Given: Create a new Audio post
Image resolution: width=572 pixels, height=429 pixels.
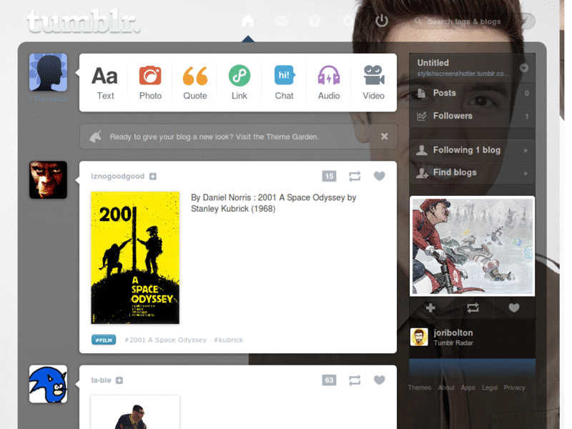Looking at the screenshot, I should tap(329, 83).
